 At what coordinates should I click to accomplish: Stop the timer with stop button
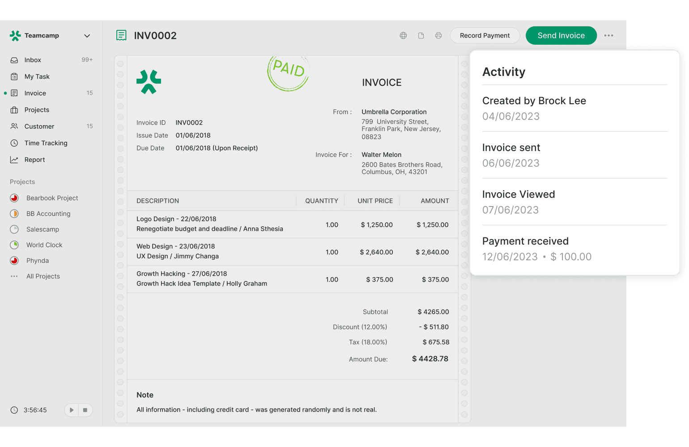point(85,410)
